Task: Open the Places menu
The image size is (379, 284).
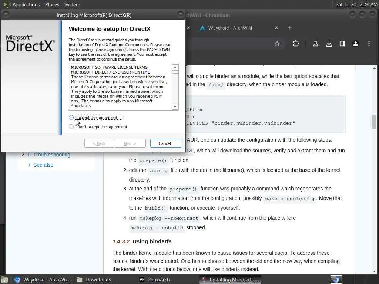Action: [52, 4]
